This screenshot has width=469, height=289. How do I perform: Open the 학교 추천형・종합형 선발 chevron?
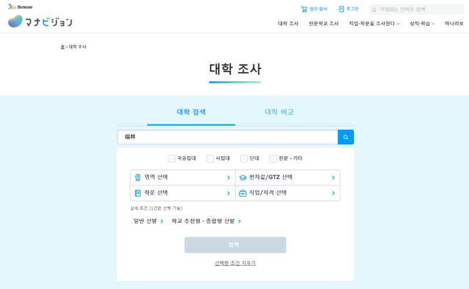[239, 221]
